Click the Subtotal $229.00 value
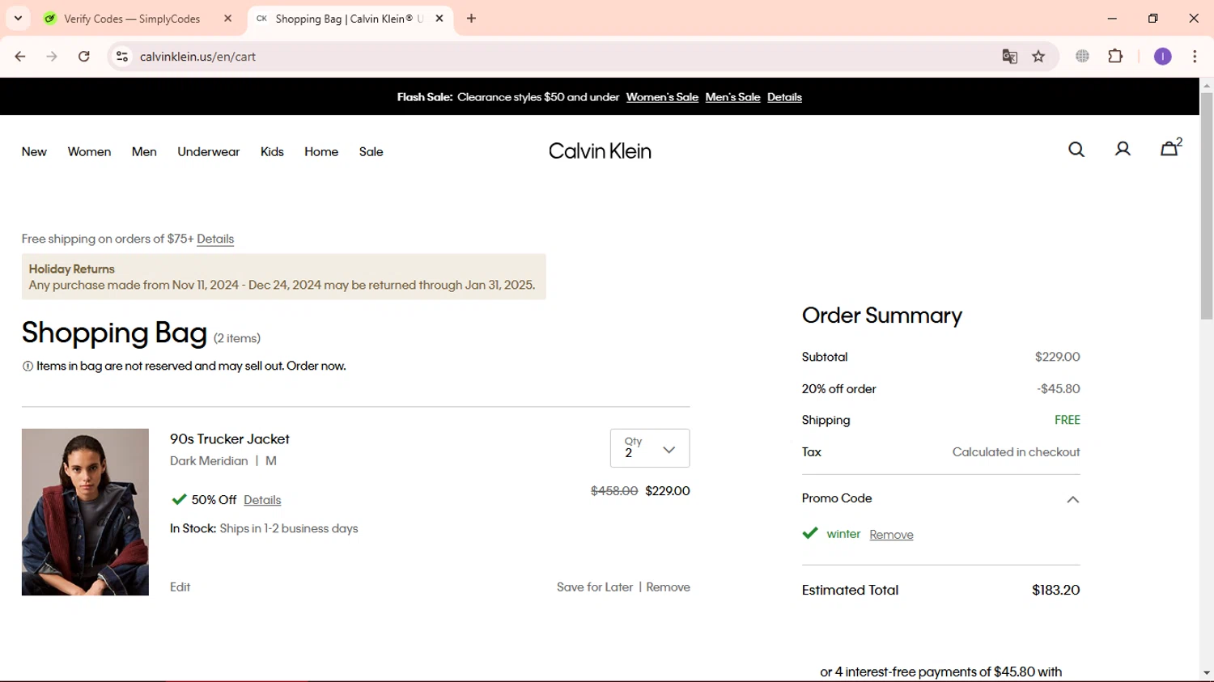The image size is (1214, 682). [x=1058, y=357]
